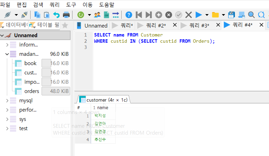Close the 쿼리 #3* tab

[x=218, y=25]
